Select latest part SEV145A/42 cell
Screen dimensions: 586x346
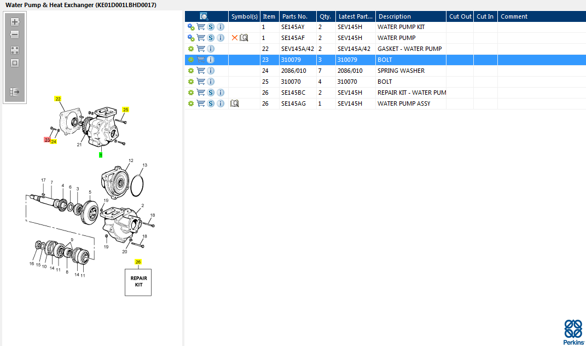click(356, 49)
